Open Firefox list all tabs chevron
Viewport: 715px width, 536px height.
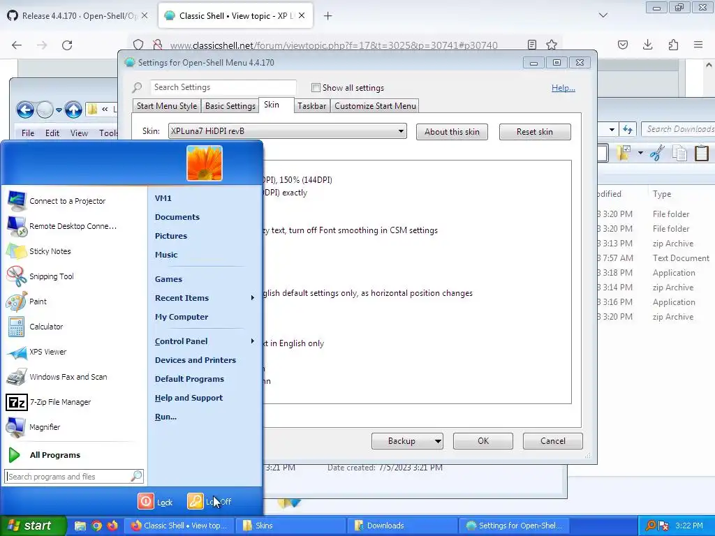click(603, 15)
